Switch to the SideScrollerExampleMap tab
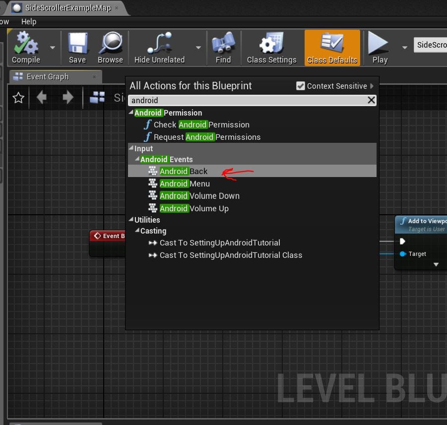 coord(68,8)
